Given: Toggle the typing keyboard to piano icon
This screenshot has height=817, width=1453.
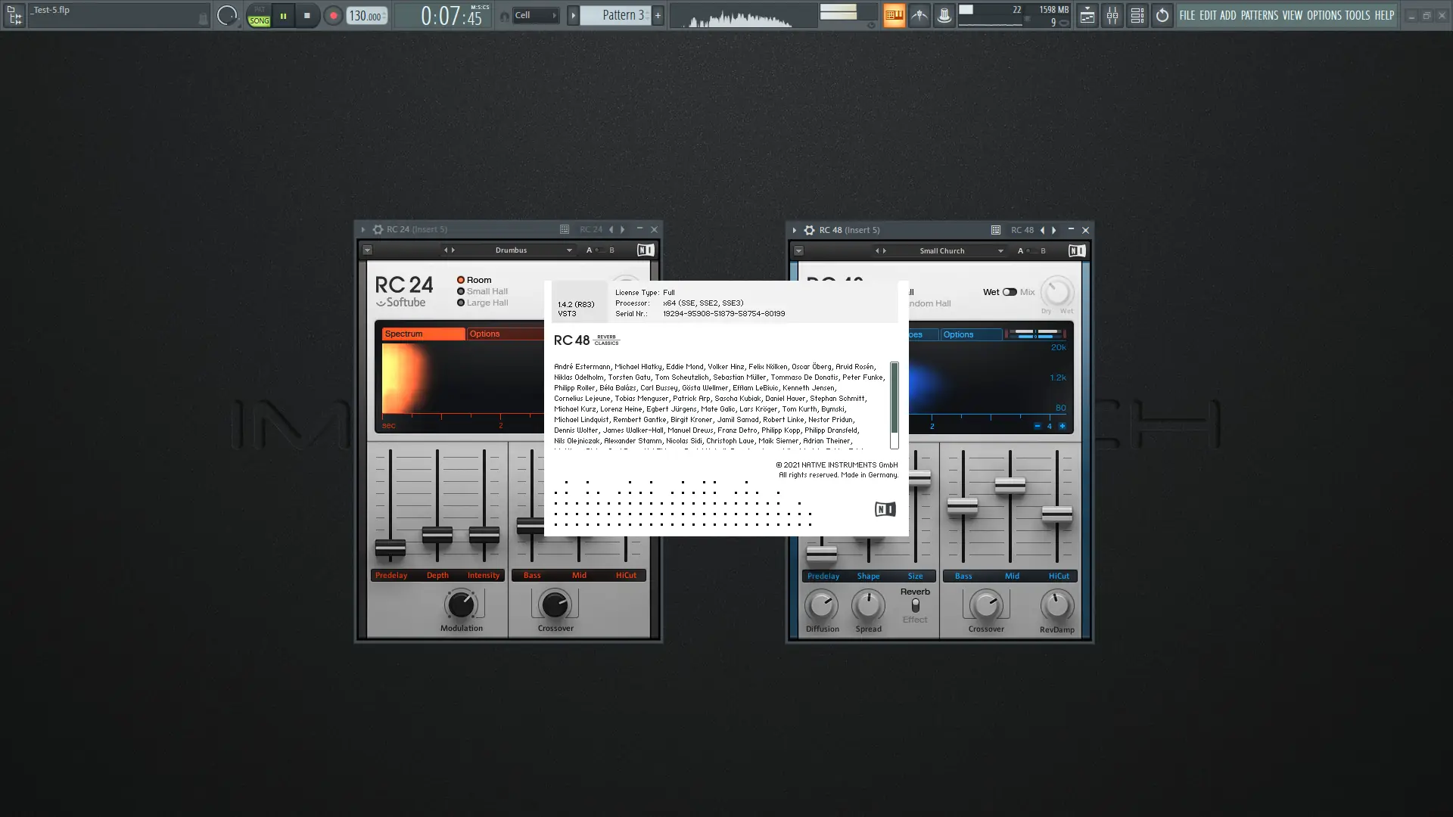Looking at the screenshot, I should (894, 15).
